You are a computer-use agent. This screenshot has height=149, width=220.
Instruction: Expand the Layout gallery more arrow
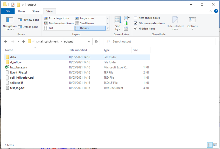pyautogui.click(x=108, y=28)
